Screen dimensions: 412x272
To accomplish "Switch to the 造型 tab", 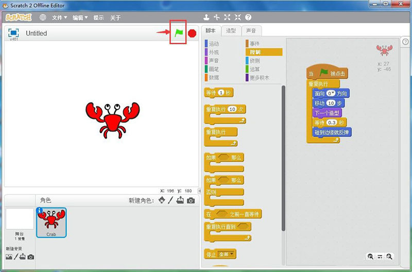I will point(231,31).
